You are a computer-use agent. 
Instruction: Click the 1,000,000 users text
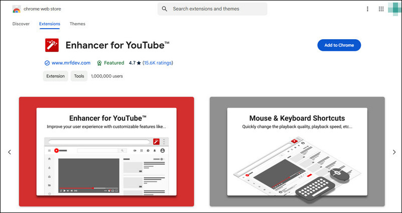coord(107,76)
